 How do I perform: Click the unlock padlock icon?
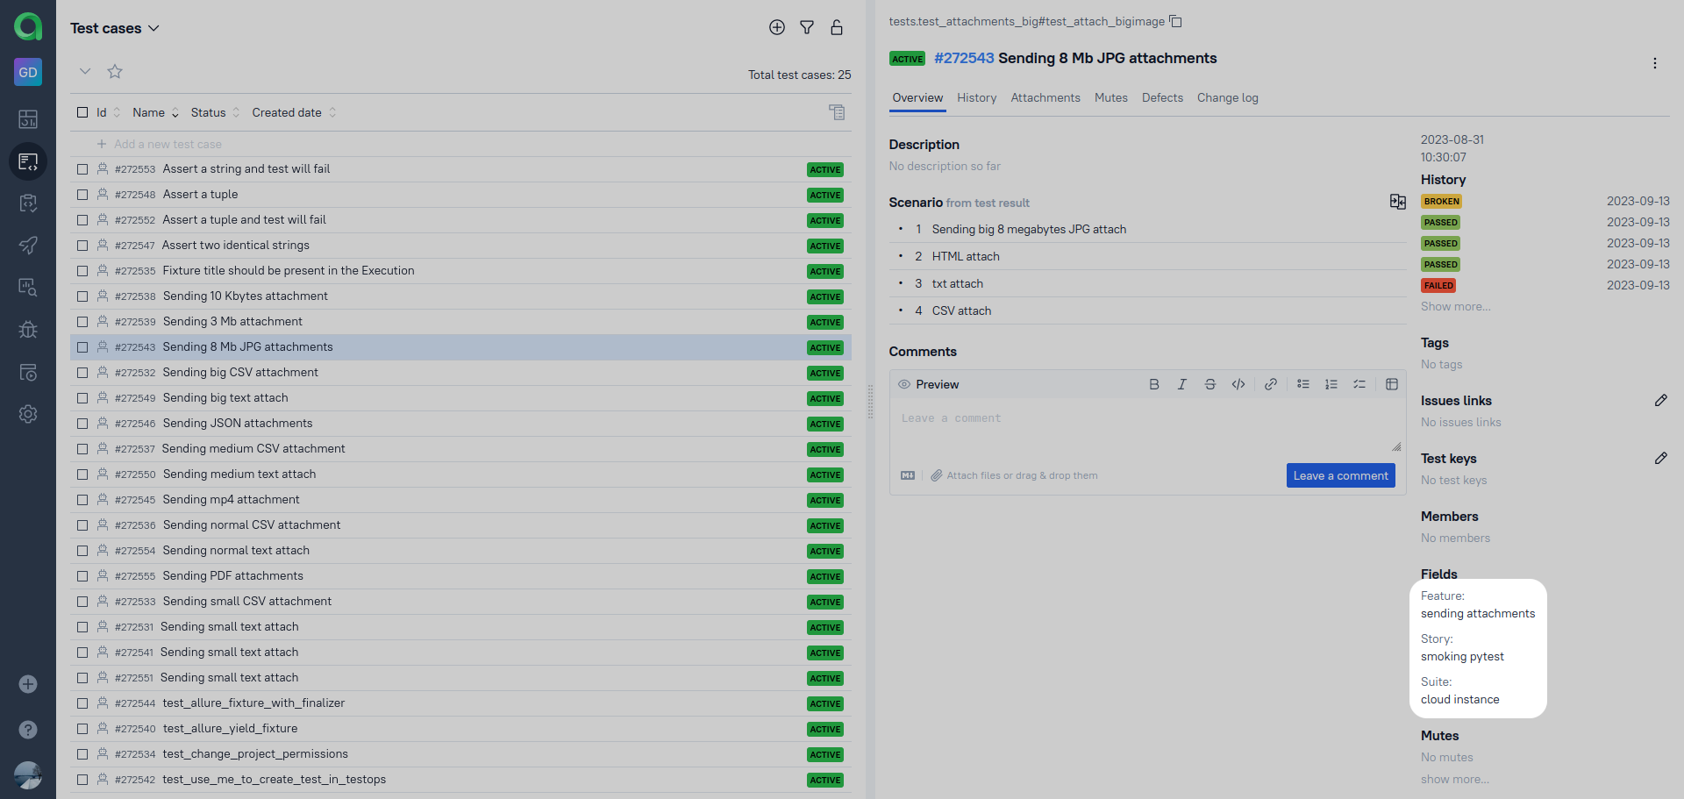837,28
